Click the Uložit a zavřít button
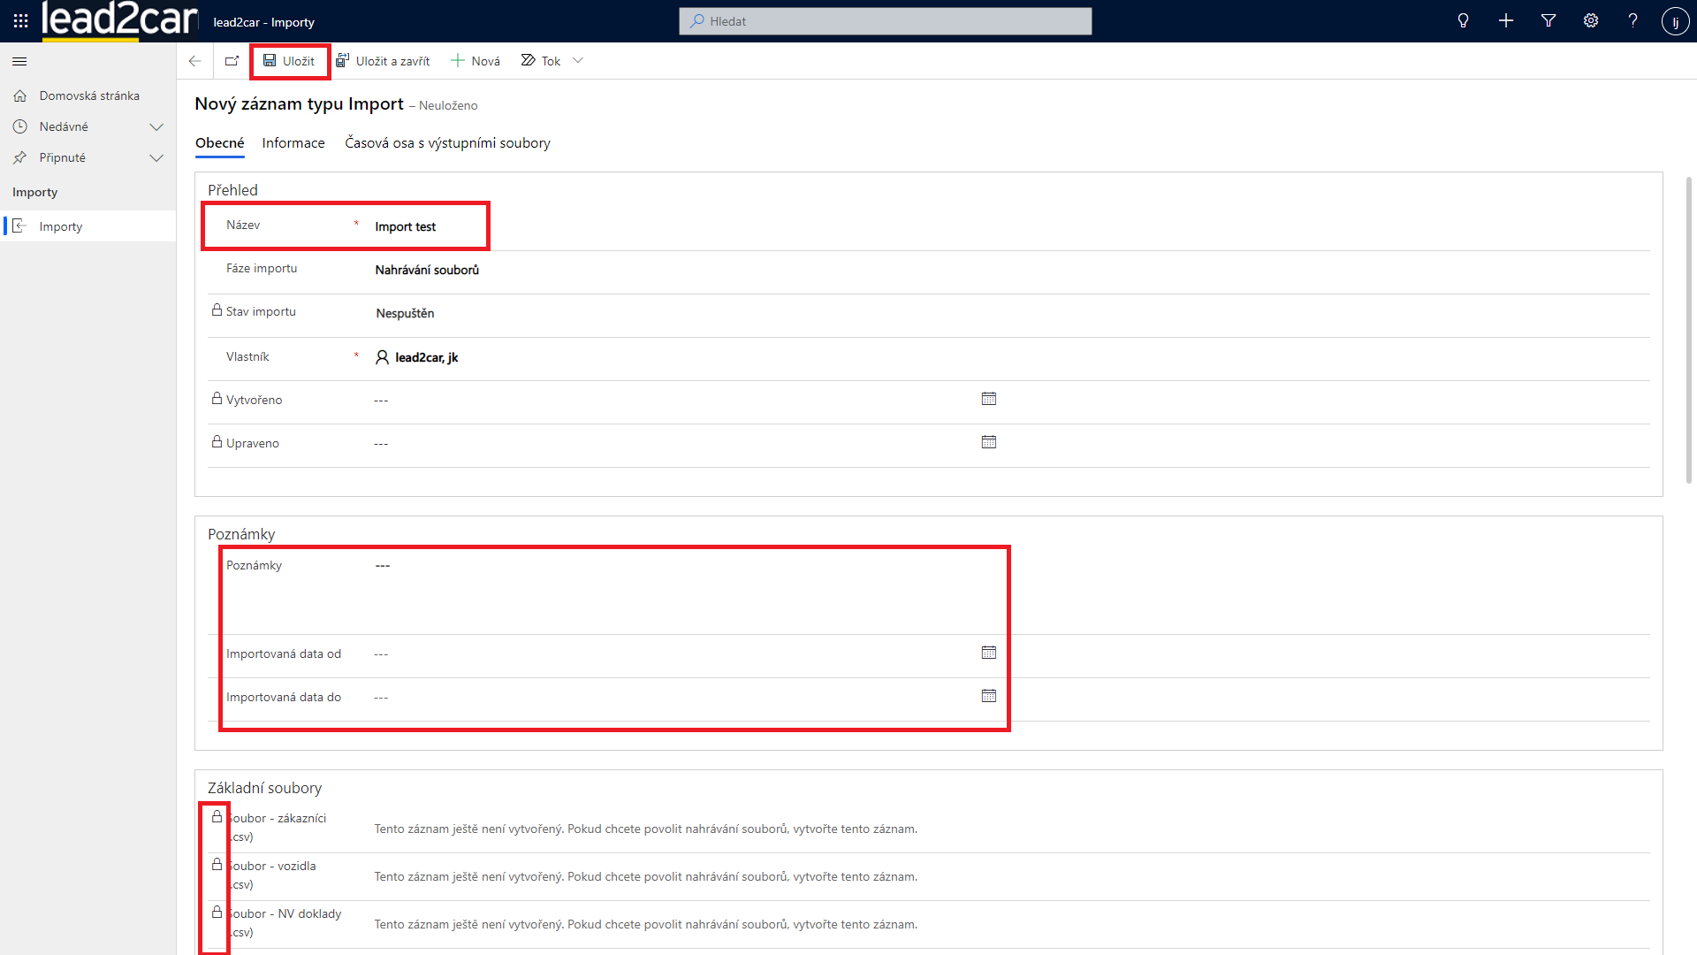 pos(383,61)
